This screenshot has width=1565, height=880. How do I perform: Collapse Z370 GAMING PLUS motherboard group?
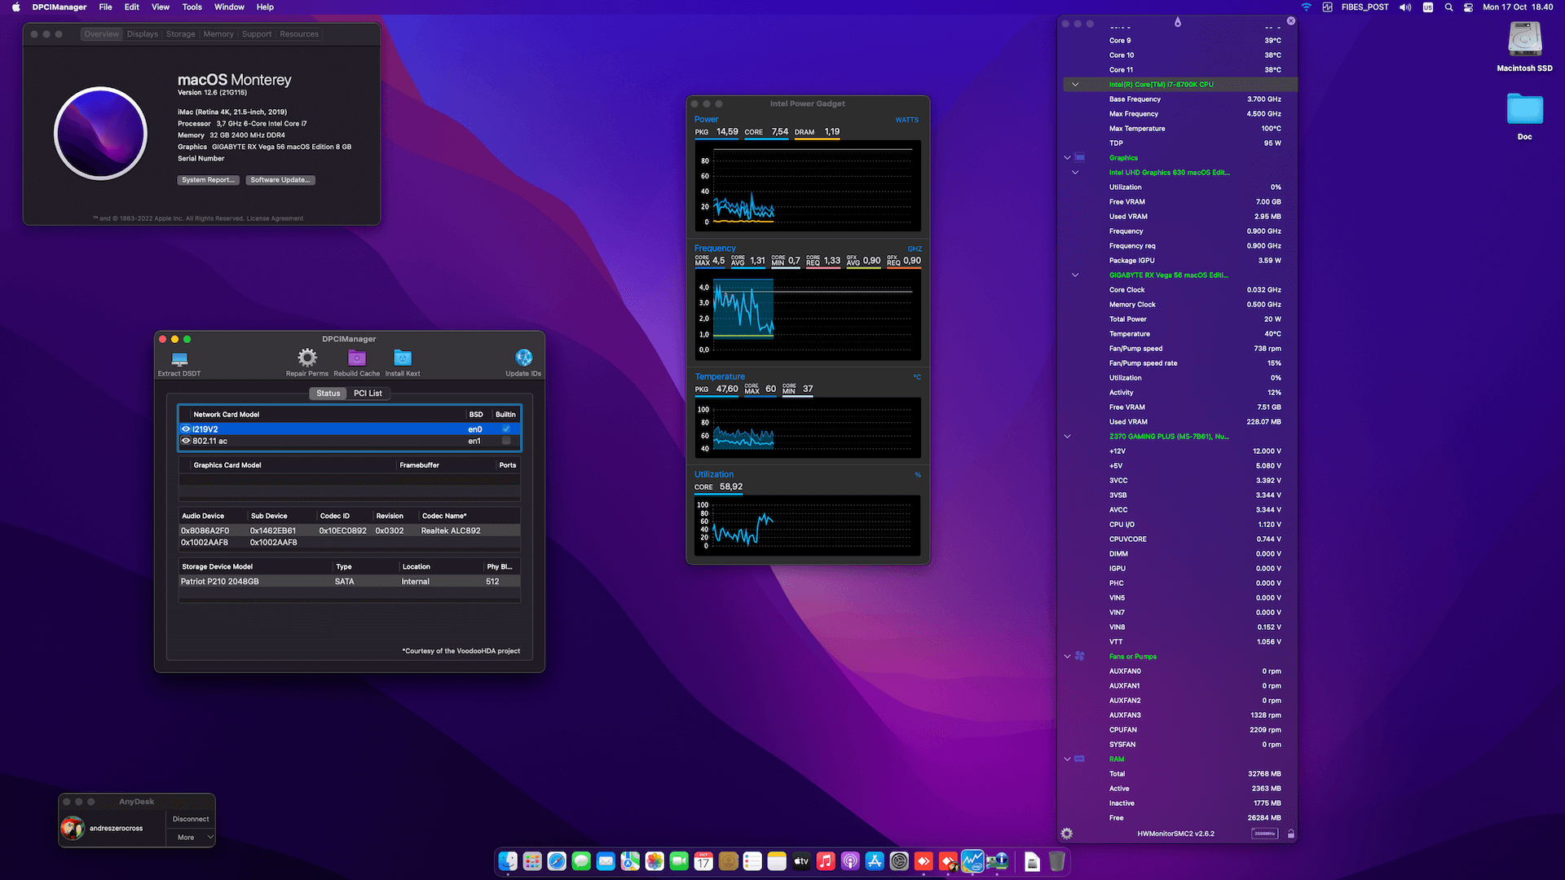[1067, 437]
